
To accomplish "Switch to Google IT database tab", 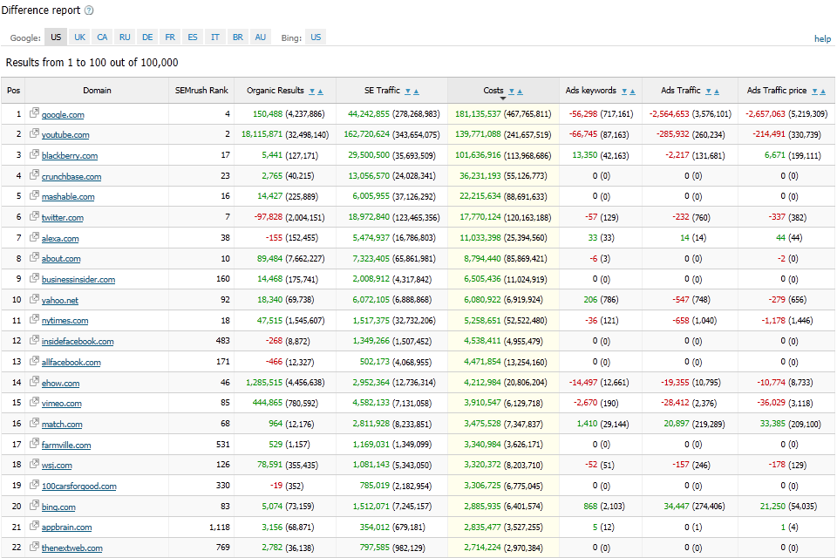I will [215, 37].
